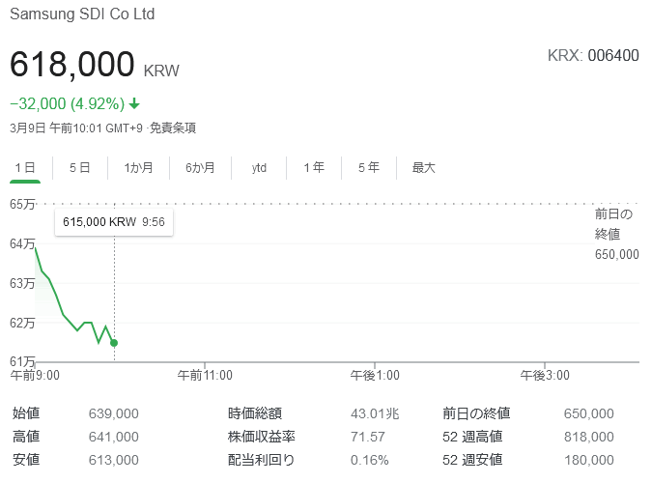This screenshot has height=483, width=652.
Task: Open the 最大 range tab
Action: (x=424, y=168)
